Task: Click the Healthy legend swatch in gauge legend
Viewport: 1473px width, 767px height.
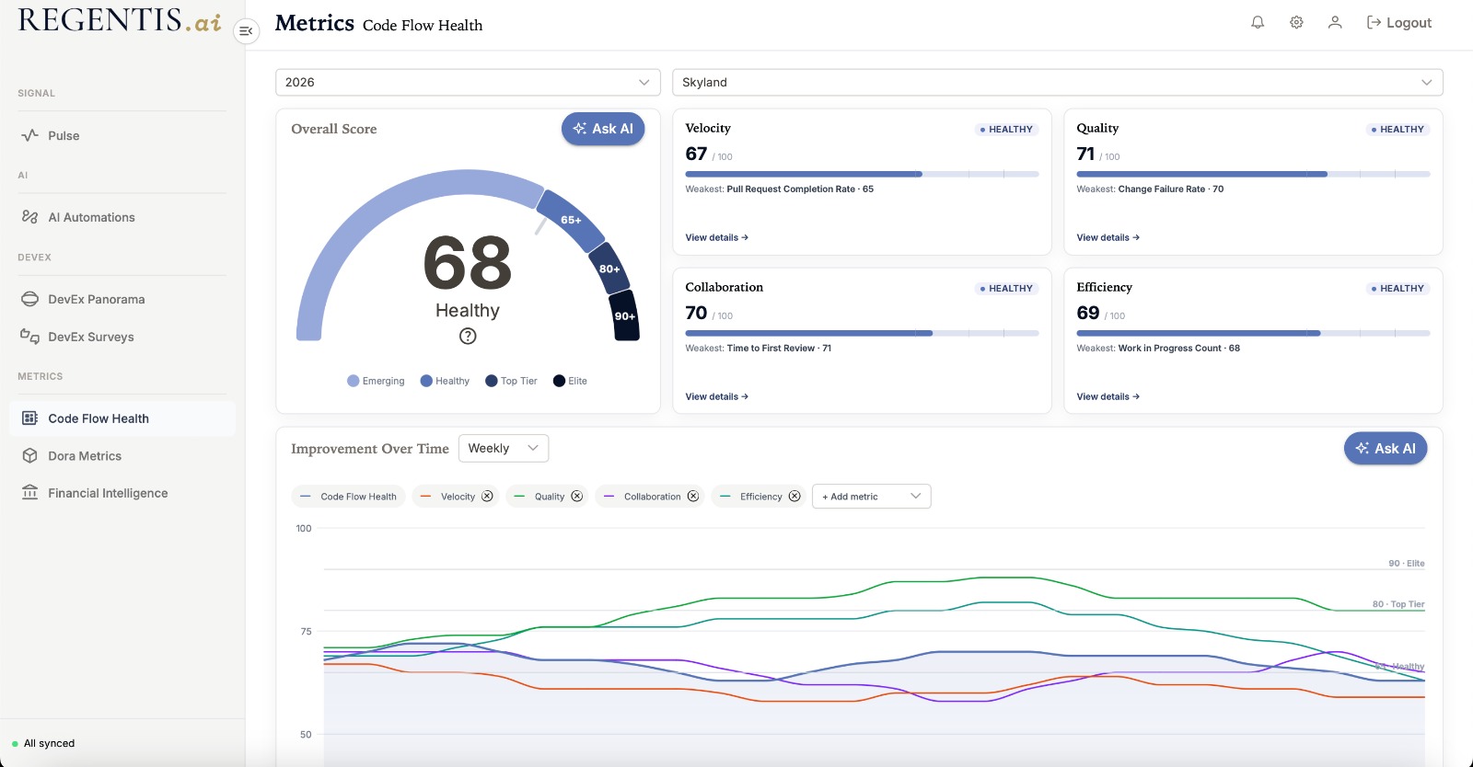Action: (x=426, y=381)
